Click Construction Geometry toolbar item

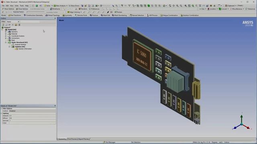point(33,15)
